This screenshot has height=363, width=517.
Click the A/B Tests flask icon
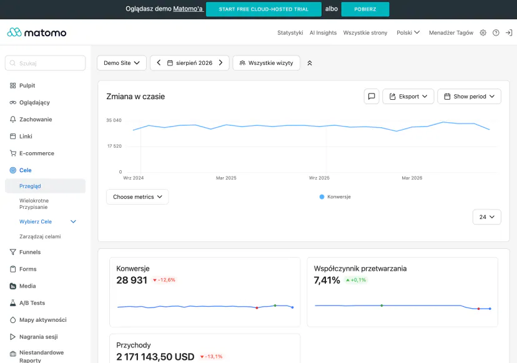tap(13, 303)
